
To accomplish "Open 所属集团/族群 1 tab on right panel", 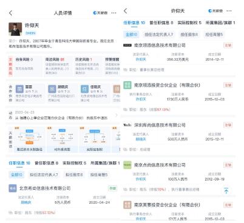I will pyautogui.click(x=220, y=22).
